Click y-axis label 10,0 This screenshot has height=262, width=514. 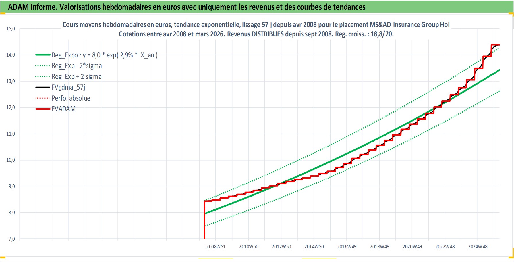click(11, 160)
